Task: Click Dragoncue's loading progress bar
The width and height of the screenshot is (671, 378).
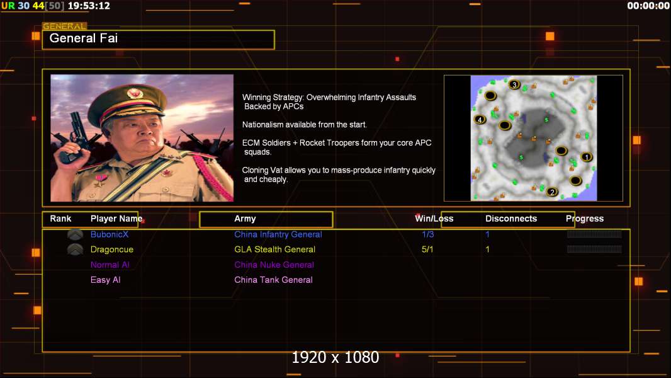Action: point(594,249)
